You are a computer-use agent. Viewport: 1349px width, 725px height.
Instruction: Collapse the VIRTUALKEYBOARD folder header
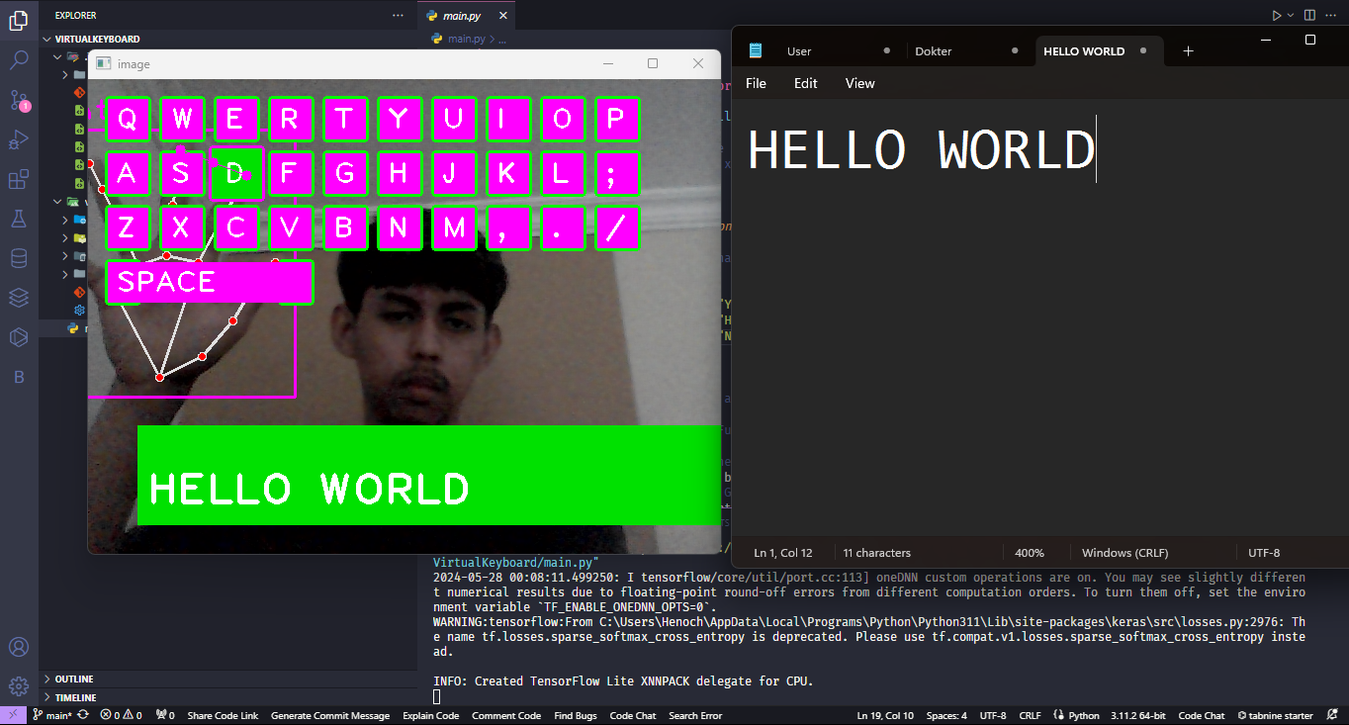coord(97,40)
